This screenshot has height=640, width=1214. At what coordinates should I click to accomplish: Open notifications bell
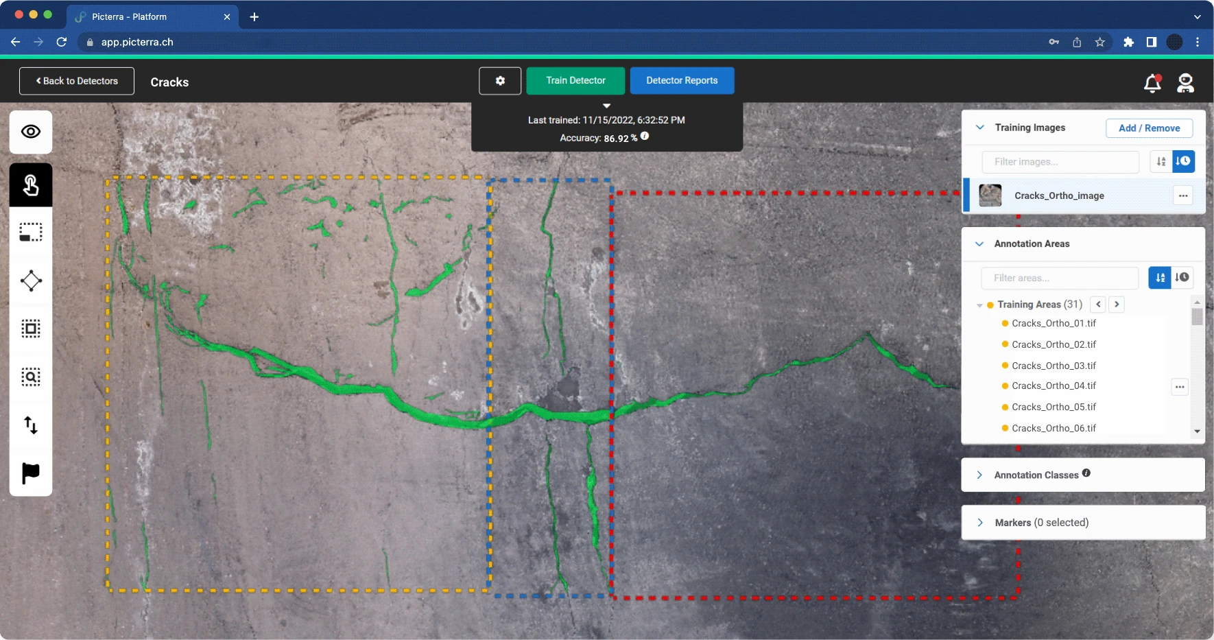(1152, 83)
